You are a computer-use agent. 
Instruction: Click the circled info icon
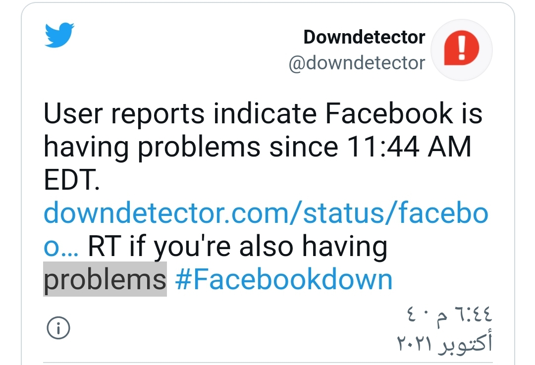pyautogui.click(x=58, y=327)
